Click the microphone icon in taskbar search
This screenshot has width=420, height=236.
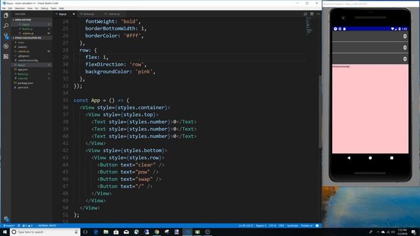pyautogui.click(x=76, y=231)
